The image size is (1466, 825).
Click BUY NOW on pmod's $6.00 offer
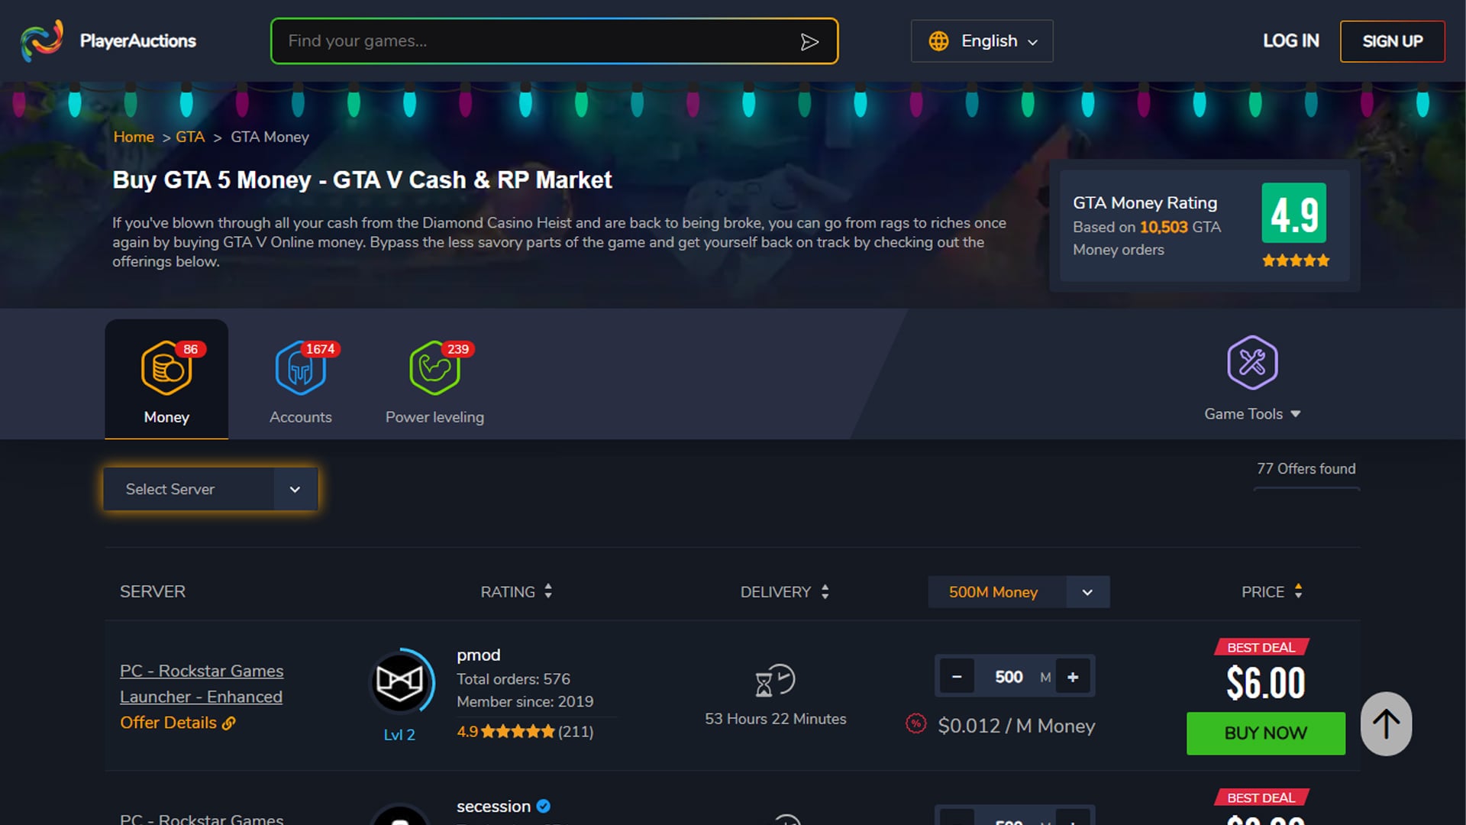point(1265,733)
